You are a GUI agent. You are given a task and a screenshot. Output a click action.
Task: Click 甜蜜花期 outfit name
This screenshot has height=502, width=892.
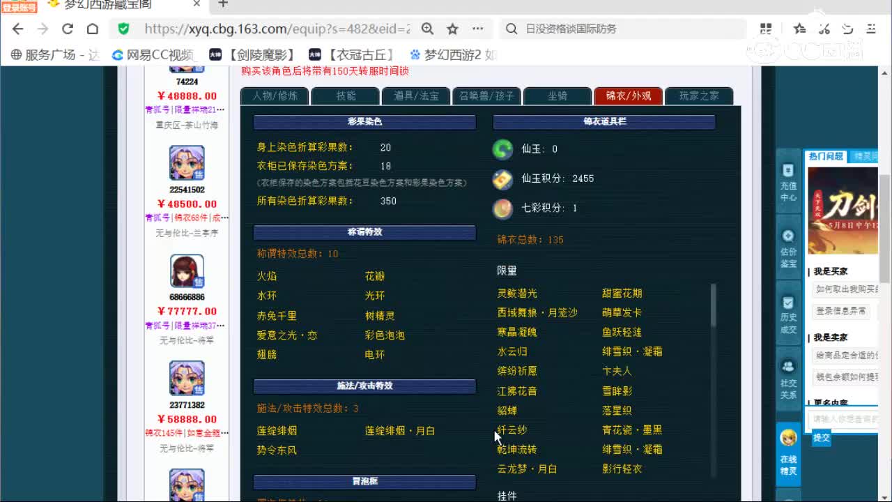click(622, 294)
